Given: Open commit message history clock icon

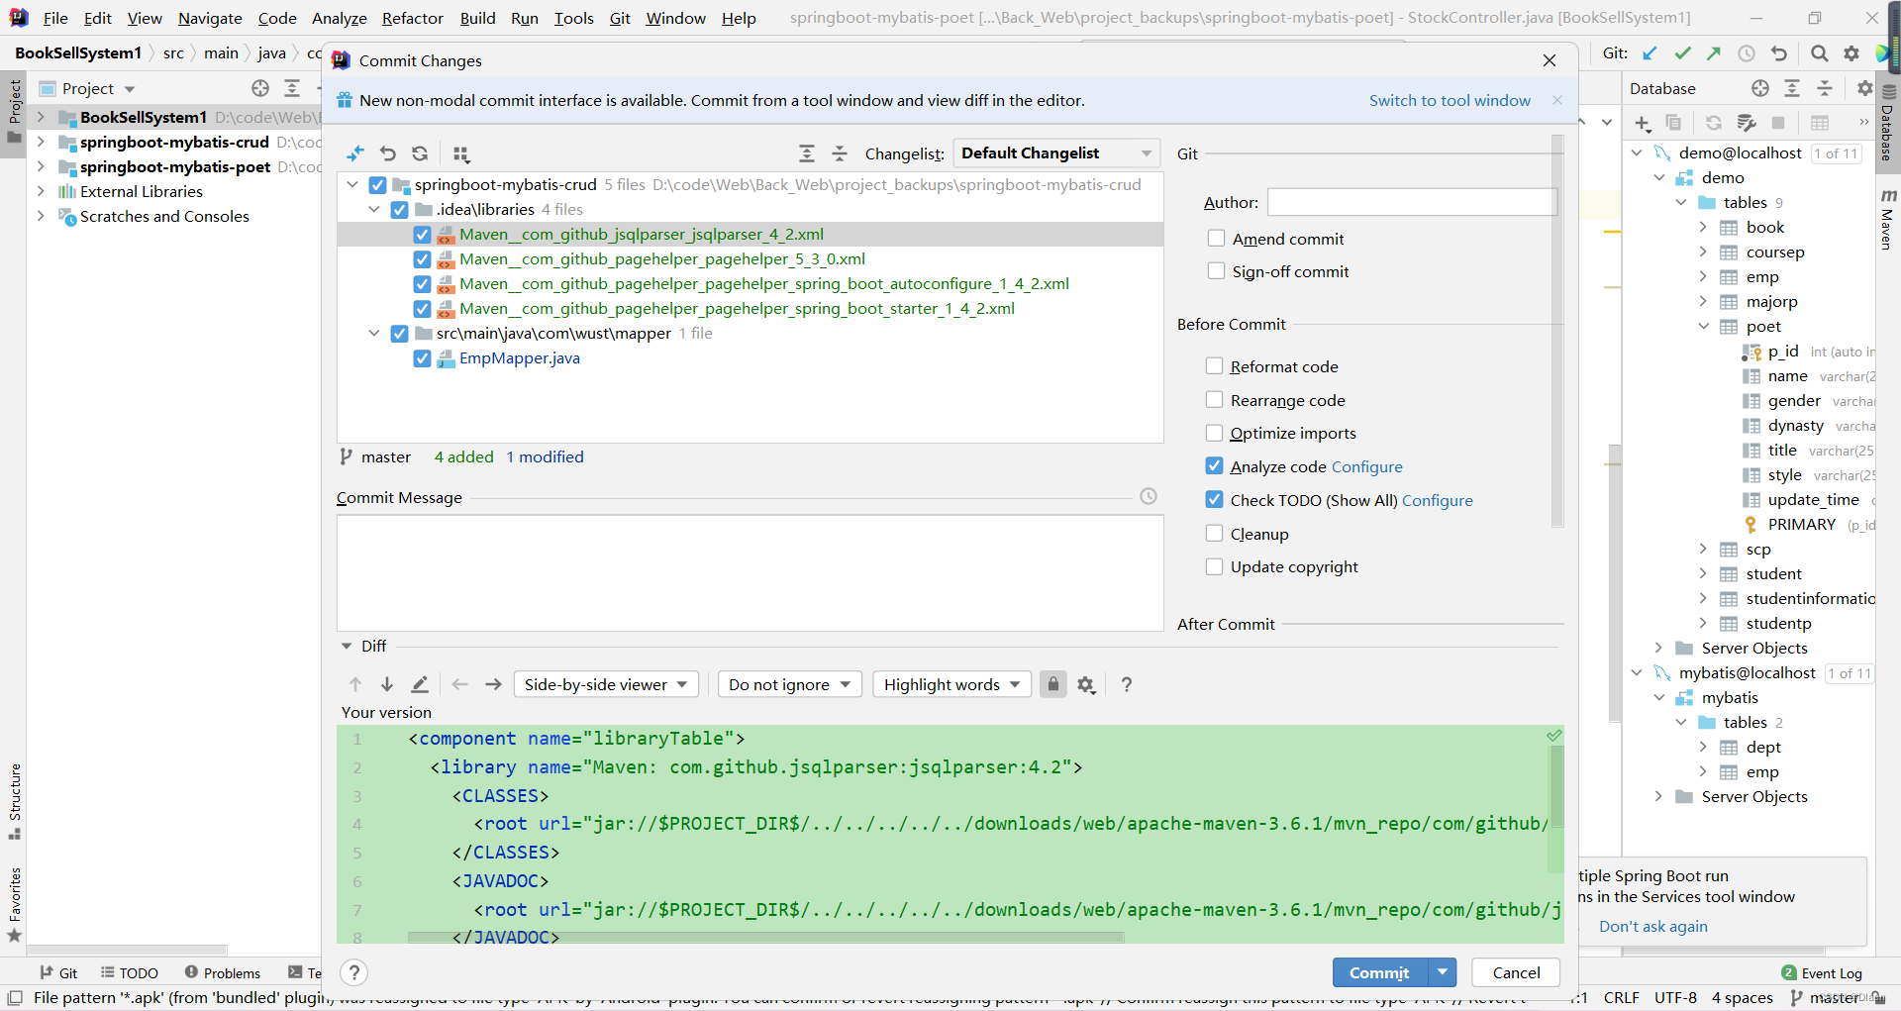Looking at the screenshot, I should 1149,496.
